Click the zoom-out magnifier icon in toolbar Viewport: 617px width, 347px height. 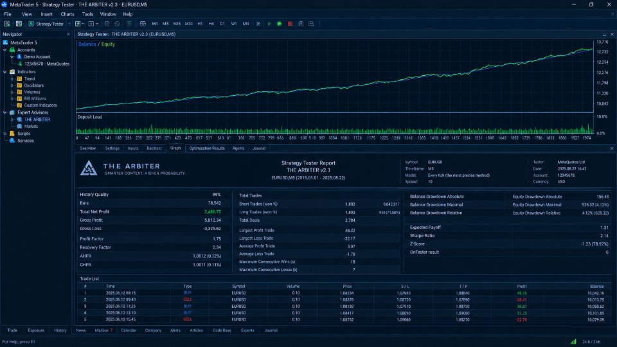click(x=311, y=24)
